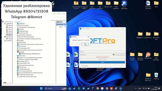Open the Blue screen view folder
162x91 pixels.
point(156,36)
